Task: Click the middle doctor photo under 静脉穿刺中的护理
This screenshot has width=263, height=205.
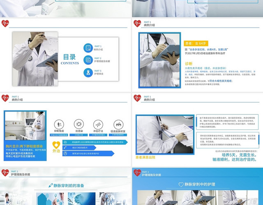Action: (x=198, y=198)
